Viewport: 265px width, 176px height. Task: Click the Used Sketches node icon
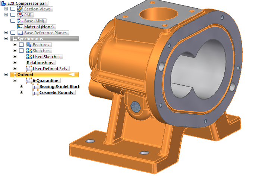(x=29, y=57)
